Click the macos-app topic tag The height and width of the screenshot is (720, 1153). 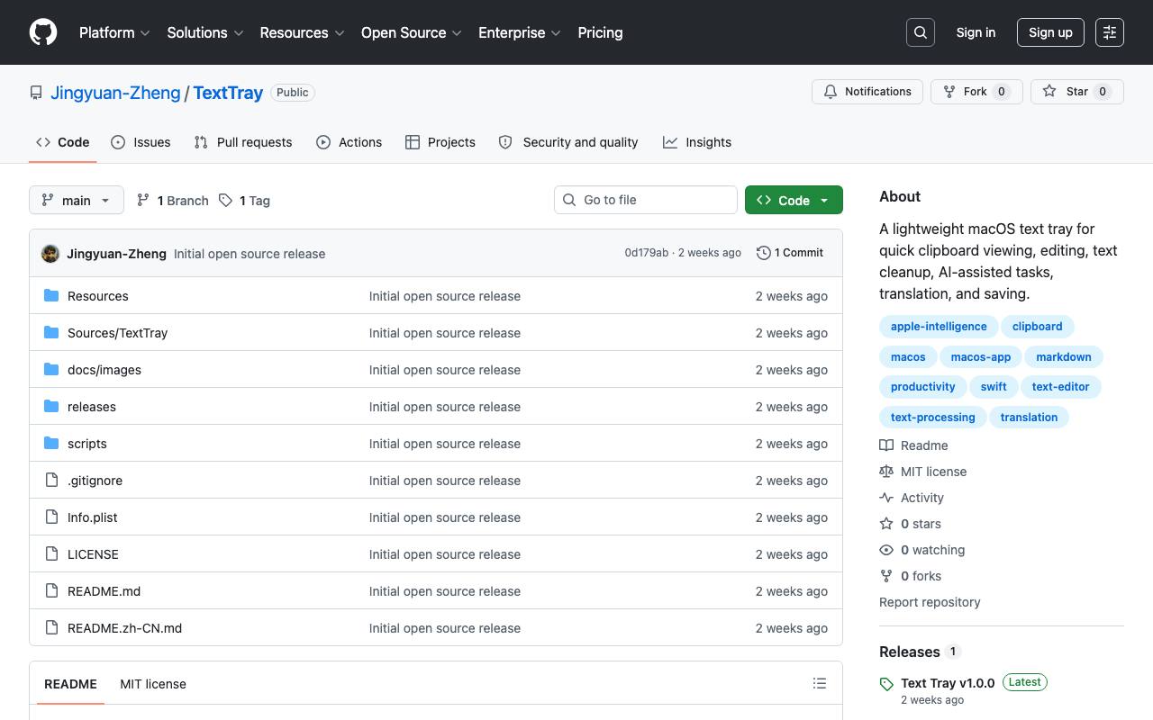tap(981, 357)
